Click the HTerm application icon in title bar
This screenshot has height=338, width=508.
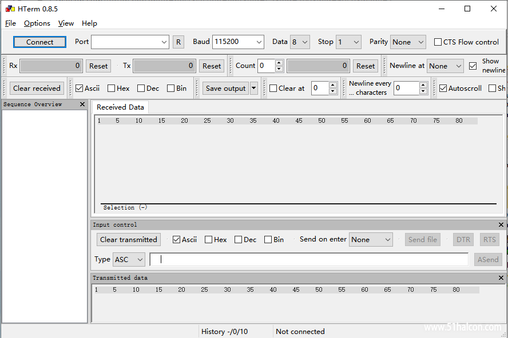click(x=10, y=9)
